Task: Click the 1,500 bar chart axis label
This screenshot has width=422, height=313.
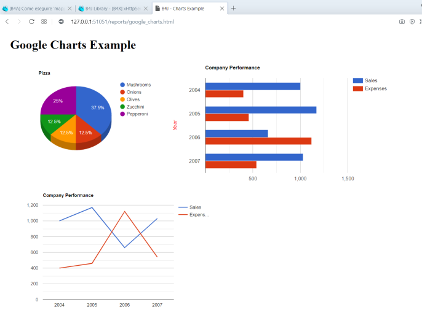Action: click(x=348, y=179)
